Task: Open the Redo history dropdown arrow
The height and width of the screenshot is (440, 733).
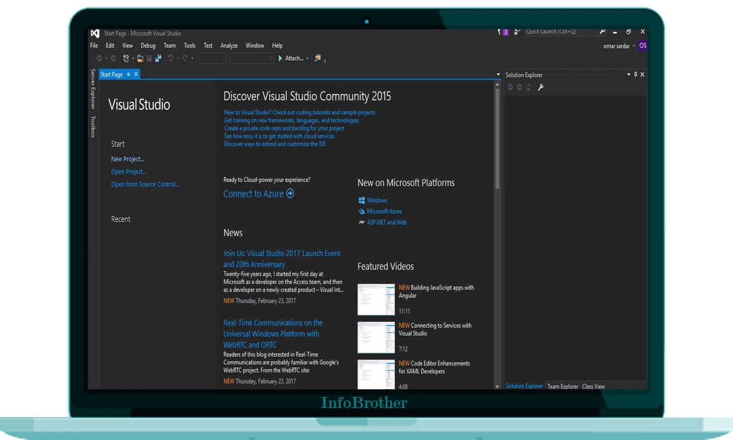Action: point(193,59)
